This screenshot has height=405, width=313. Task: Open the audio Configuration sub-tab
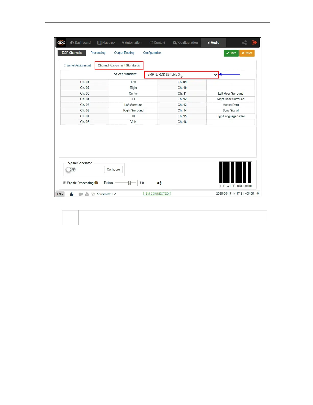point(152,53)
